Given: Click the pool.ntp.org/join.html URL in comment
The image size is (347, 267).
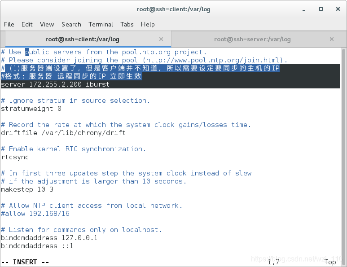Looking at the screenshot, I should 214,60.
